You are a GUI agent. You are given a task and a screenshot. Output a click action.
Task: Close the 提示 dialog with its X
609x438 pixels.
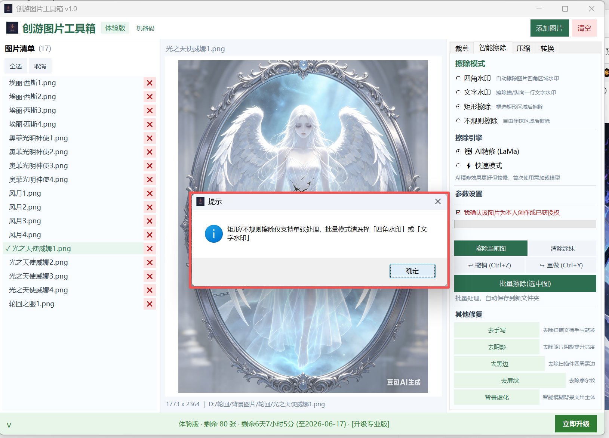[x=438, y=202]
